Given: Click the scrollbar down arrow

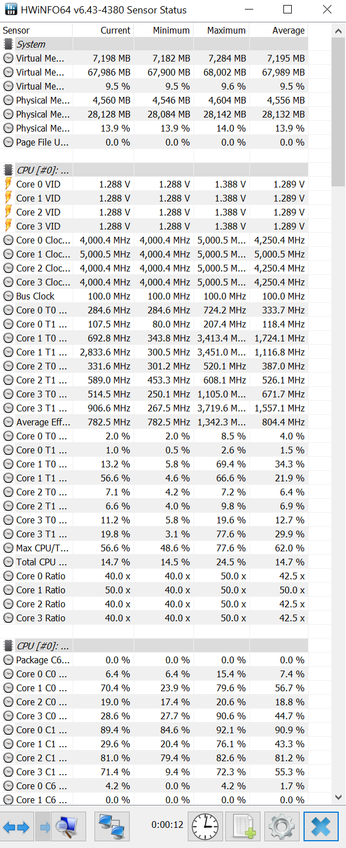Looking at the screenshot, I should [338, 797].
